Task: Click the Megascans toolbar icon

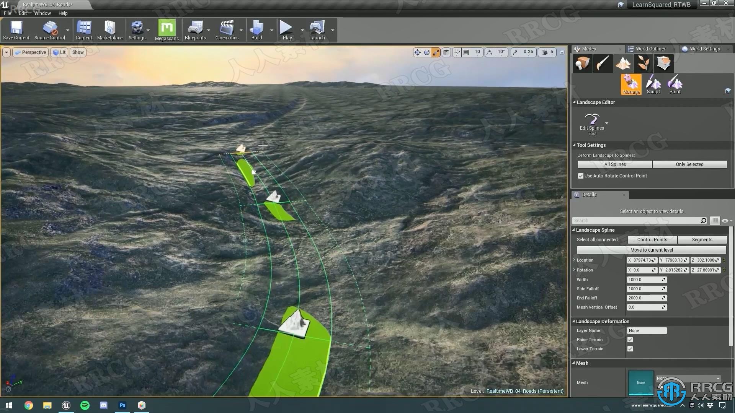Action: pos(167,28)
